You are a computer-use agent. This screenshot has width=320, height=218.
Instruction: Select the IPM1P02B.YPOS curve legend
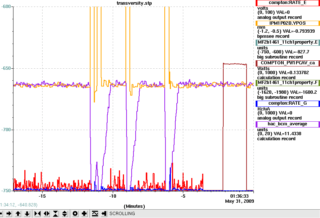(288, 23)
